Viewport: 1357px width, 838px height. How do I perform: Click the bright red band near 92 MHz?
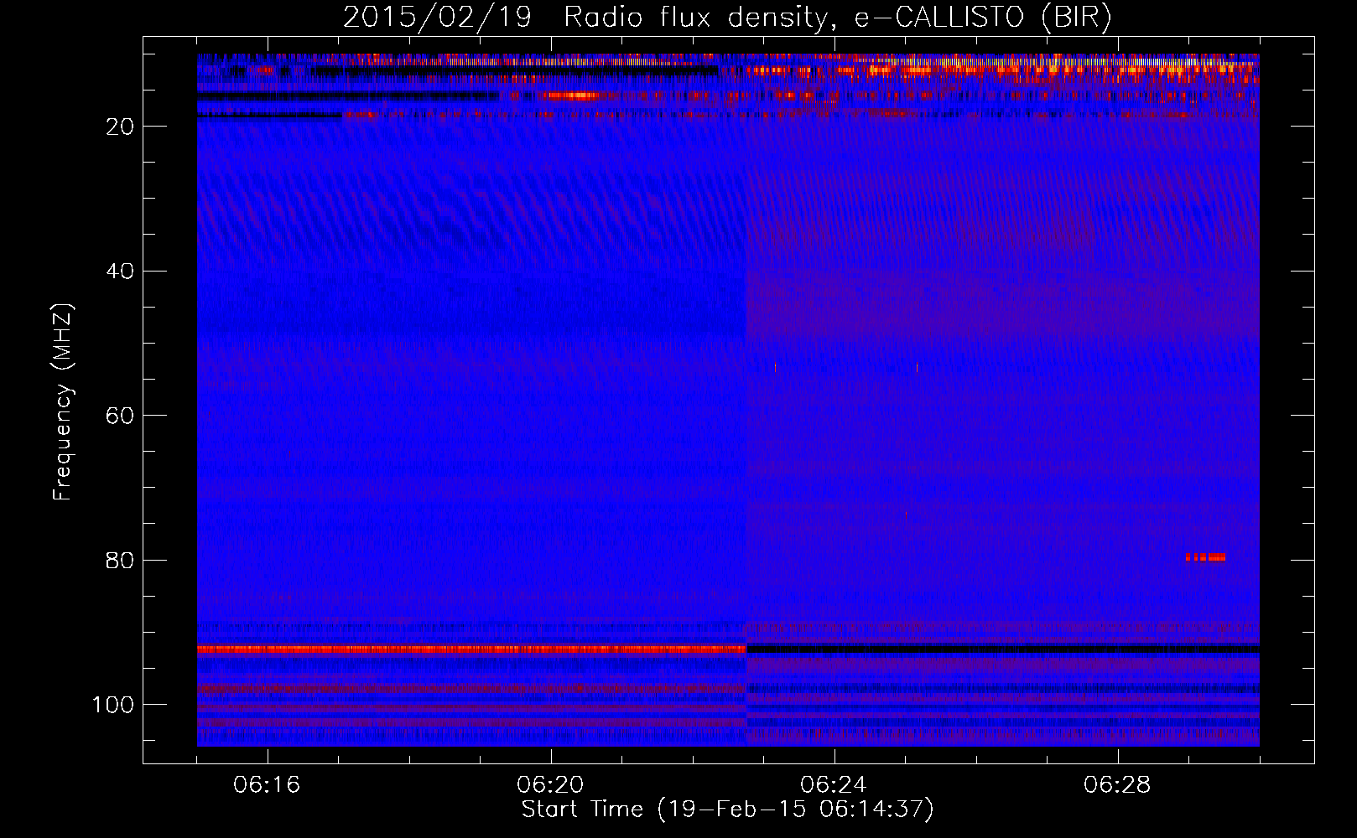tap(471, 649)
